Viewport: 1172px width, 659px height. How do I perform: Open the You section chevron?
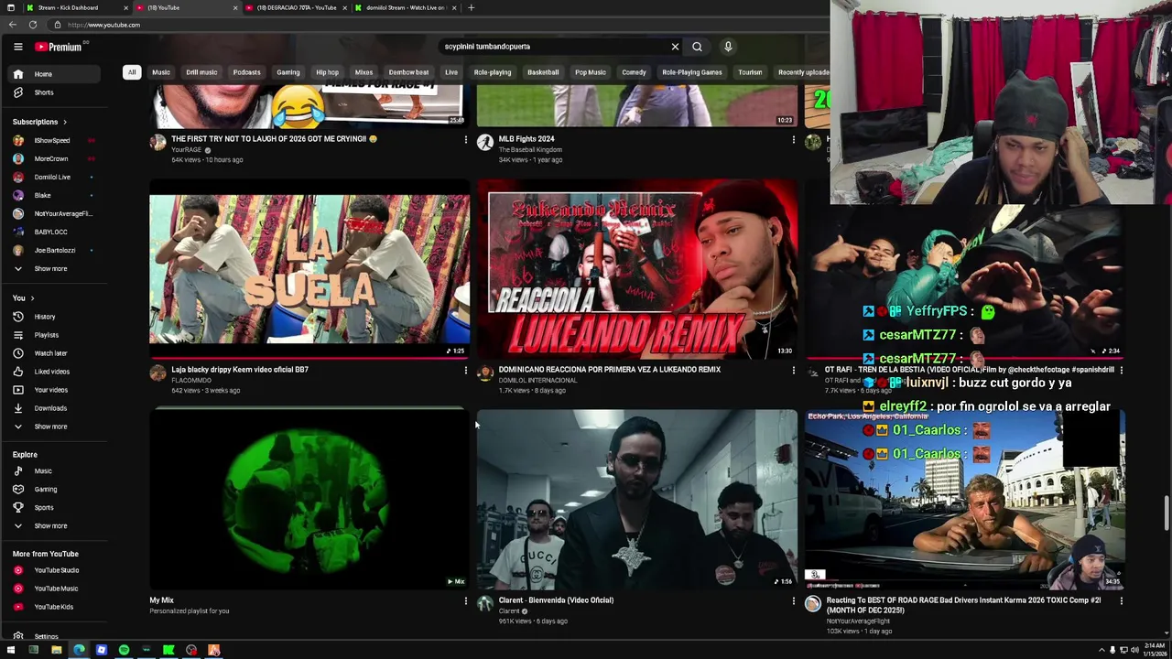pyautogui.click(x=32, y=298)
